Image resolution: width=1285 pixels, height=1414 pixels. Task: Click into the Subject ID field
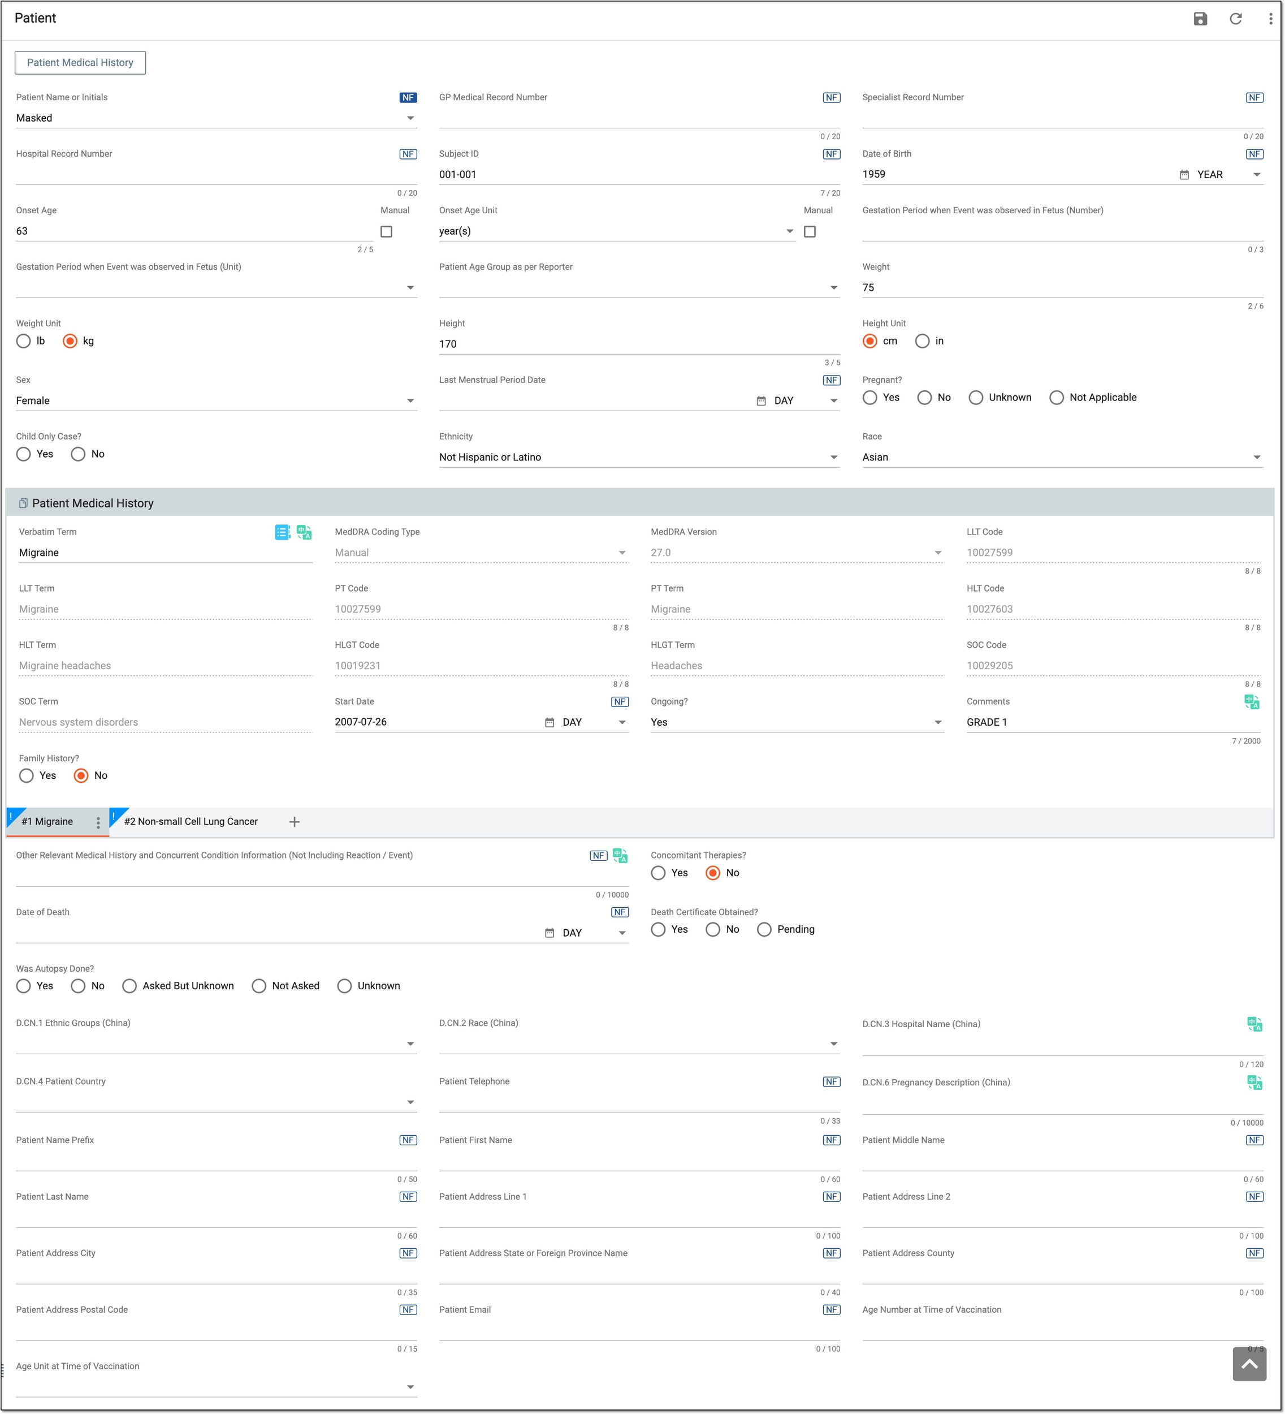639,175
